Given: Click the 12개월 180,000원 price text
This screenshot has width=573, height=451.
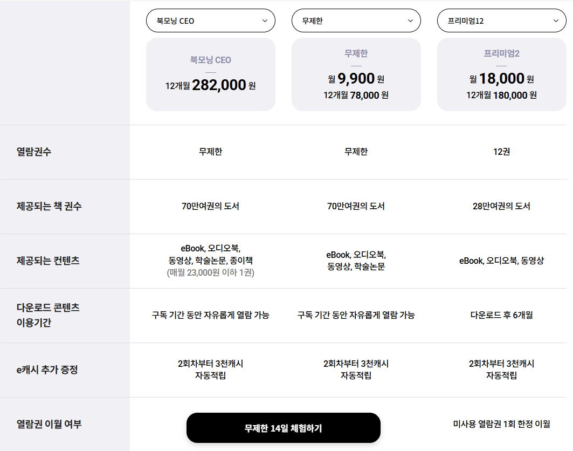Looking at the screenshot, I should (501, 95).
